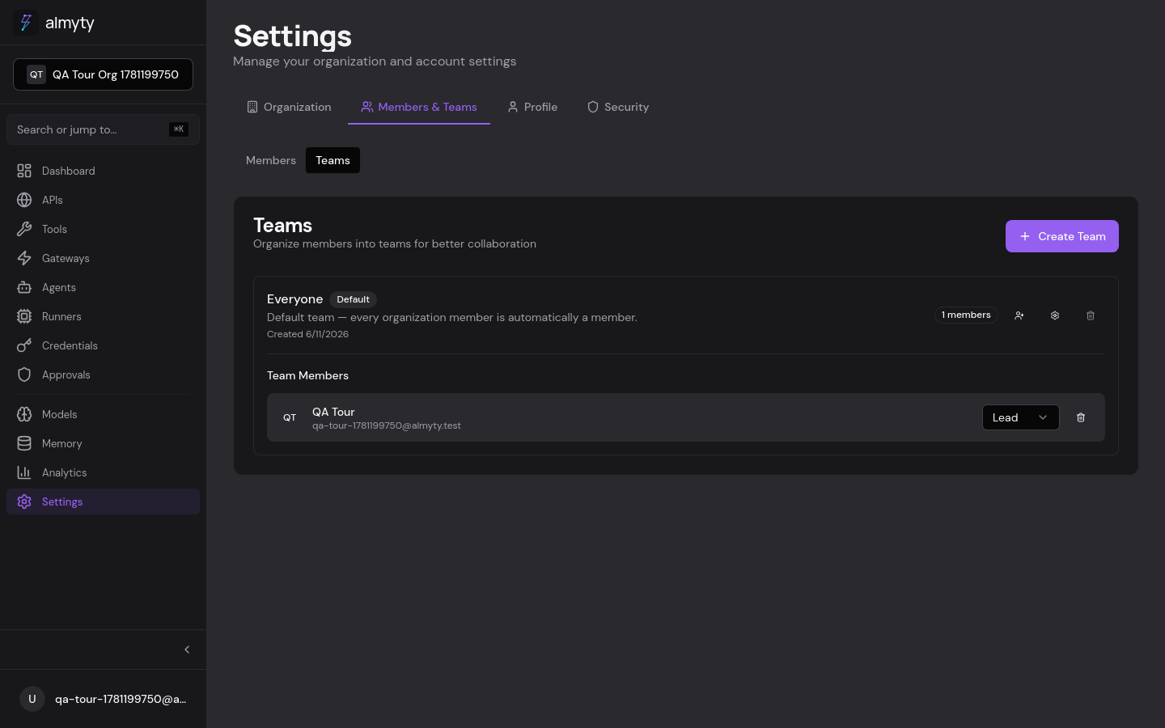Open Everyone team settings gear icon
The image size is (1165, 728).
point(1055,315)
